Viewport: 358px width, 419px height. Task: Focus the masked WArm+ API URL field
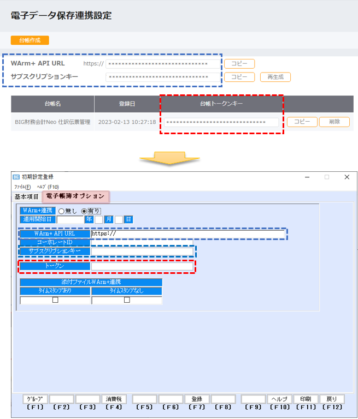pyautogui.click(x=163, y=64)
